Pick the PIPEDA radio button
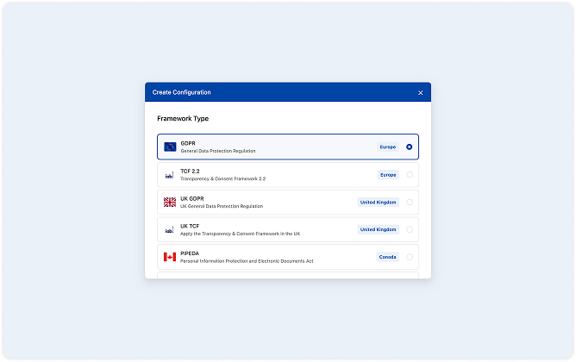The width and height of the screenshot is (576, 362). click(x=409, y=257)
